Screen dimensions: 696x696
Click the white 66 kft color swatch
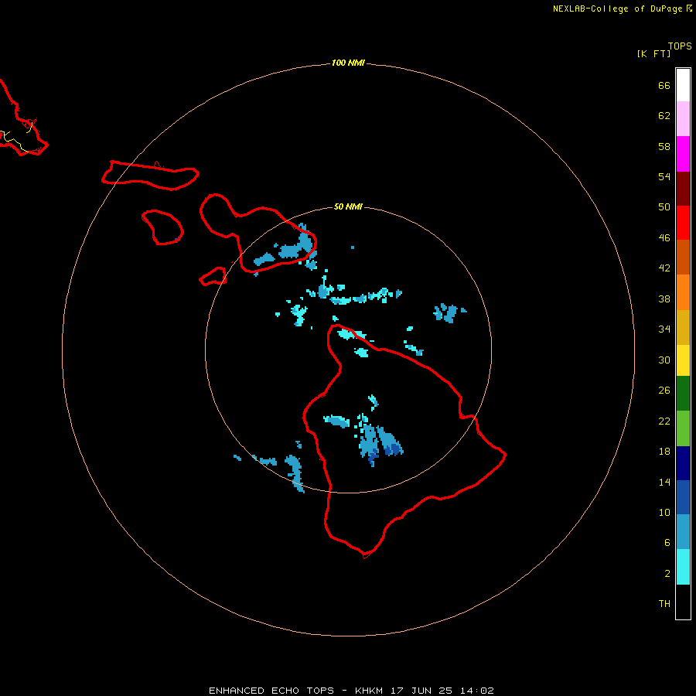click(683, 85)
